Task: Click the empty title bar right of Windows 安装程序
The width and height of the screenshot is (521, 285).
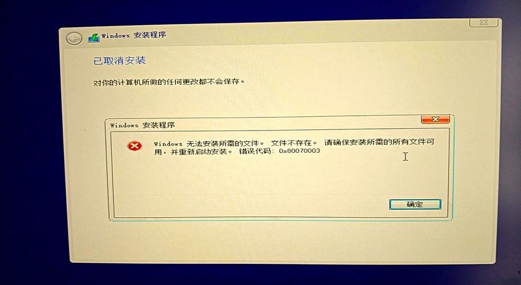Action: pyautogui.click(x=316, y=33)
